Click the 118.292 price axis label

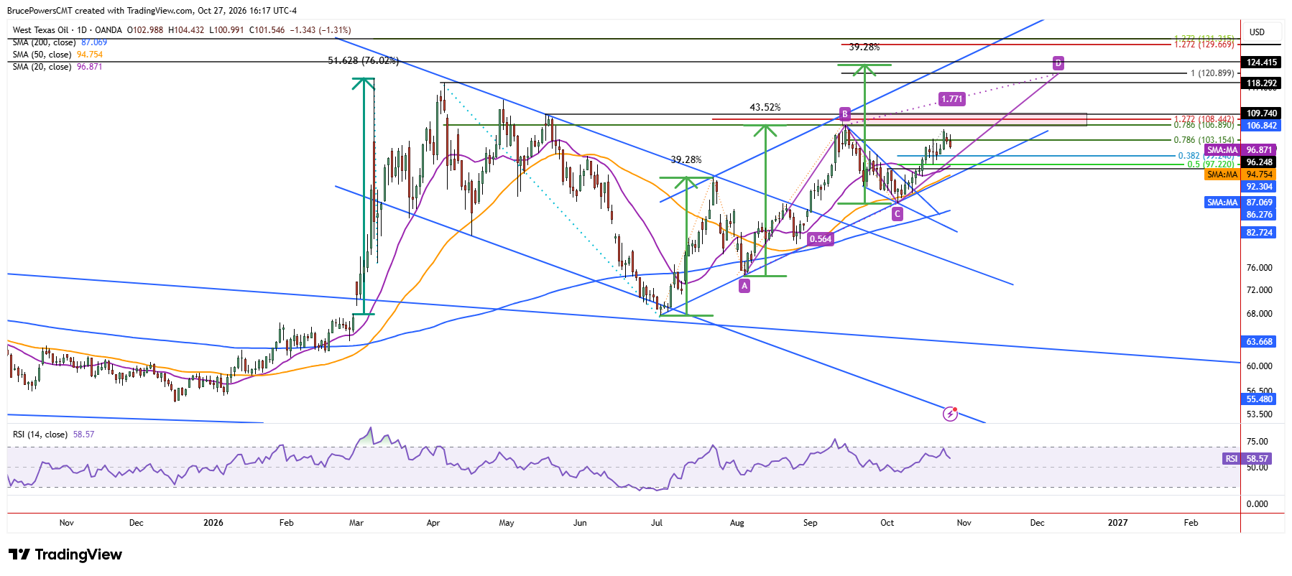[1262, 83]
